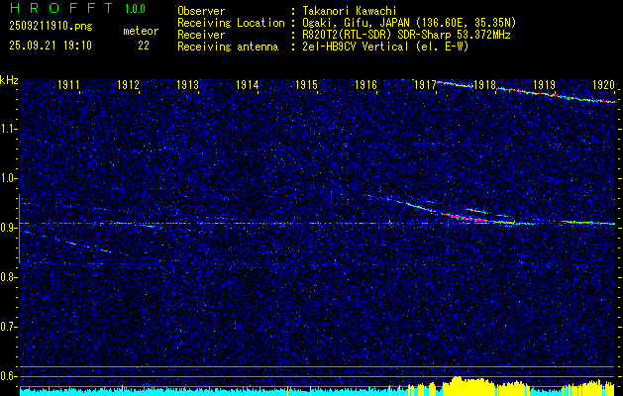
Task: Select the 1915 time marker
Action: pos(306,85)
